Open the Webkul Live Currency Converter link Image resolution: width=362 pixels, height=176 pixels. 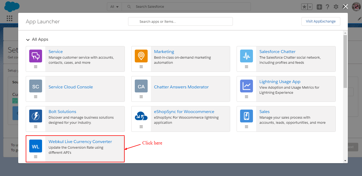tap(80, 142)
